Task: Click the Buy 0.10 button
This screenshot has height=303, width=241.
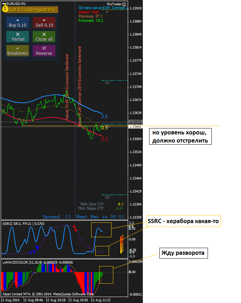Action: (18, 23)
